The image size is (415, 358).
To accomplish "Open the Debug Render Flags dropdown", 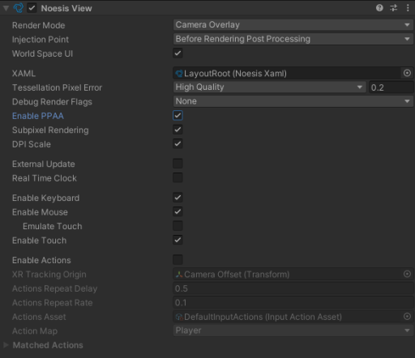I will (293, 101).
